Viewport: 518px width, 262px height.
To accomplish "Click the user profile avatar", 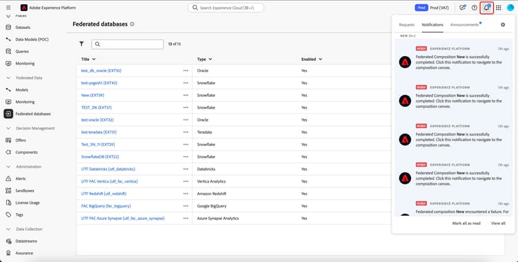I will pos(510,8).
